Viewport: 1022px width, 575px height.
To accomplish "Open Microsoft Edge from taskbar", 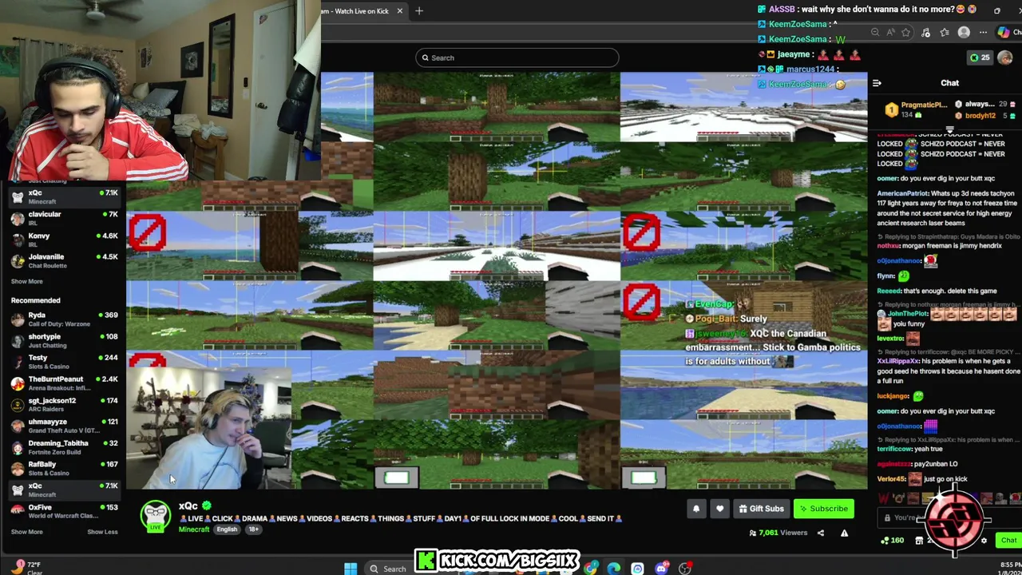I will [613, 569].
